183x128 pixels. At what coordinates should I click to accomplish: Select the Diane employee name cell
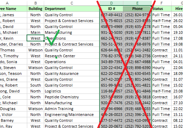[x=13, y=79]
